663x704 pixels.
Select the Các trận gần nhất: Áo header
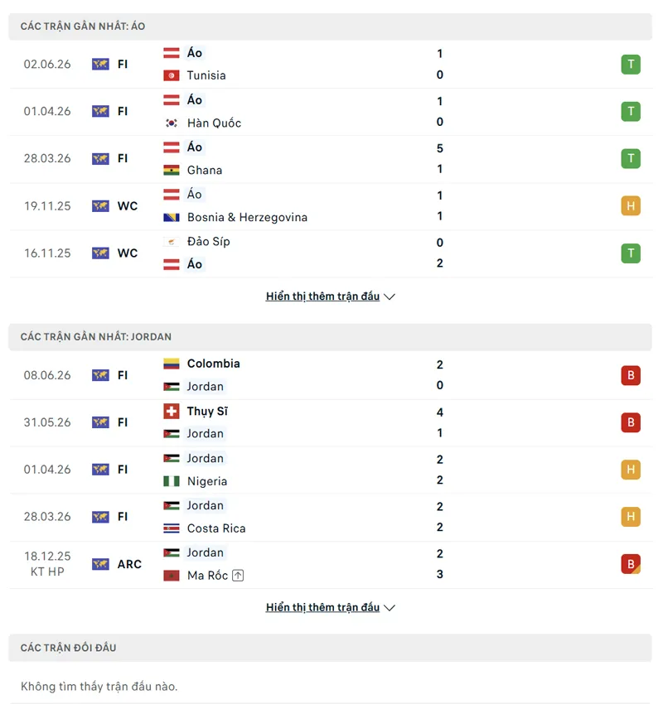tap(330, 27)
